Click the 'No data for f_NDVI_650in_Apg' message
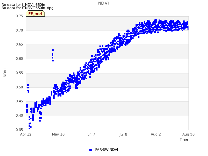This screenshot has width=208, height=156. coord(28,8)
